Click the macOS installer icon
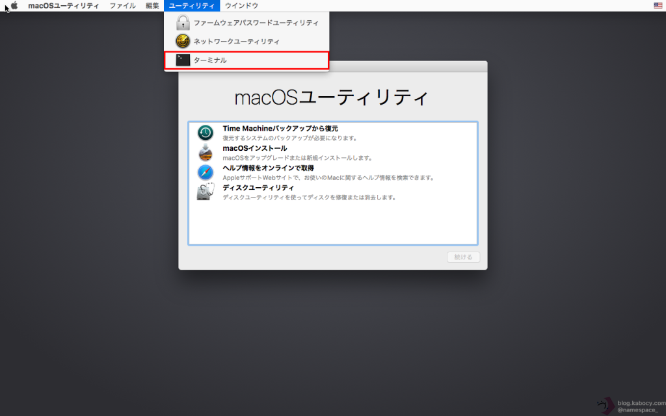 click(206, 153)
